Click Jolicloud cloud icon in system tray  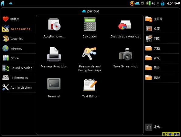pos(137,3)
